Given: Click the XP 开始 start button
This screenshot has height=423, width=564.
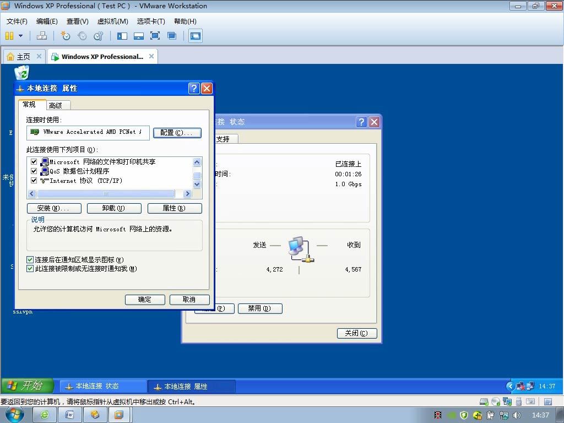Looking at the screenshot, I should pos(28,386).
